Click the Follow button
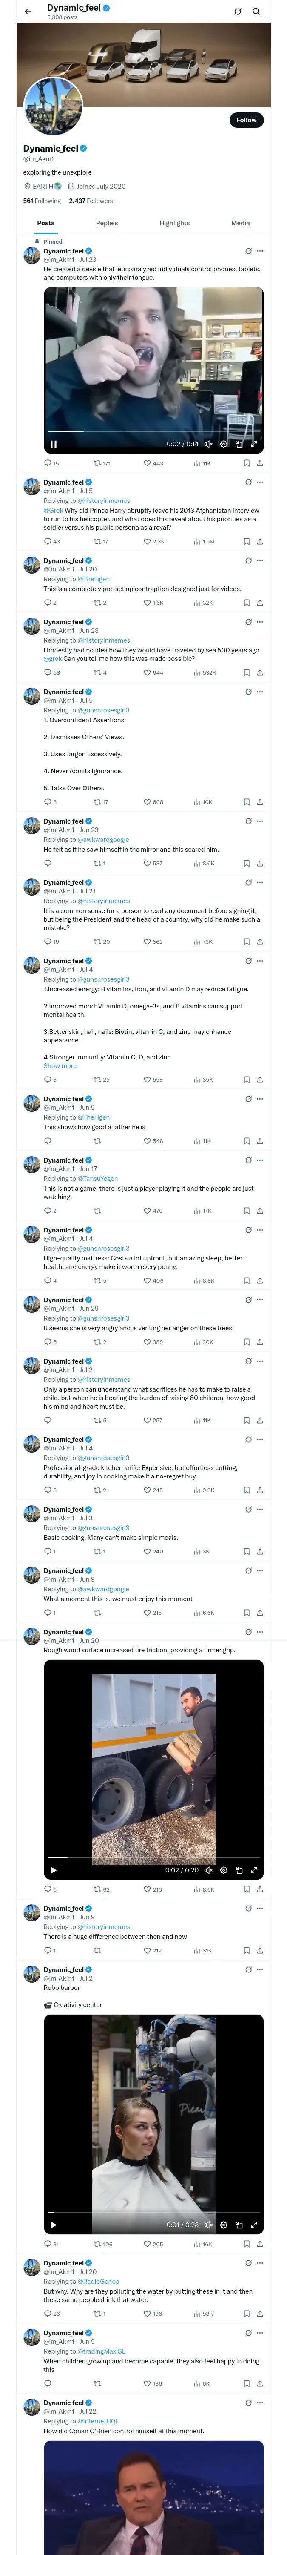 point(245,120)
